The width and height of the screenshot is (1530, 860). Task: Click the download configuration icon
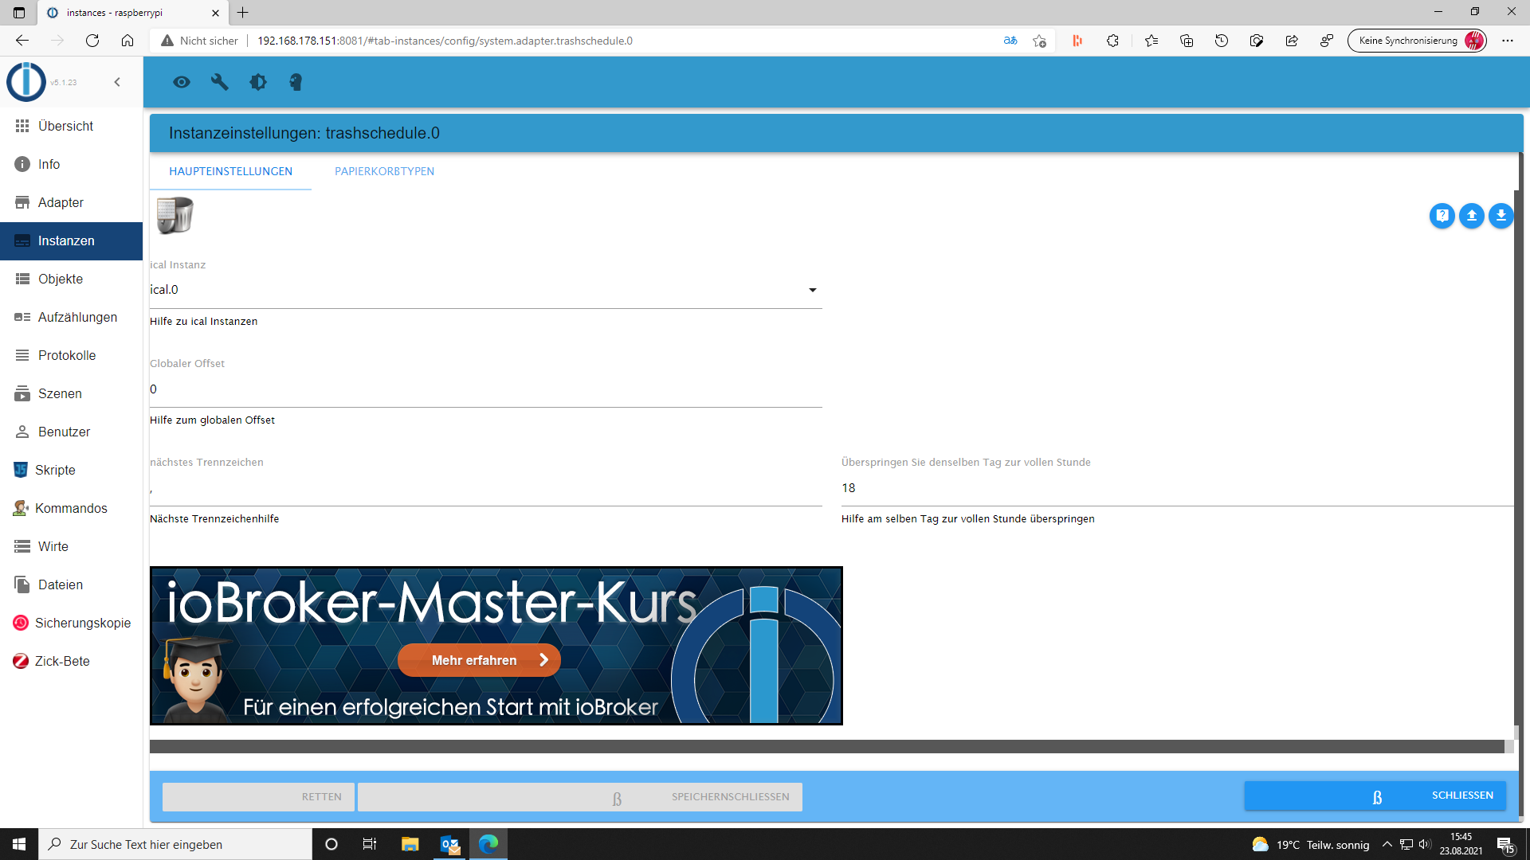[x=1501, y=216]
